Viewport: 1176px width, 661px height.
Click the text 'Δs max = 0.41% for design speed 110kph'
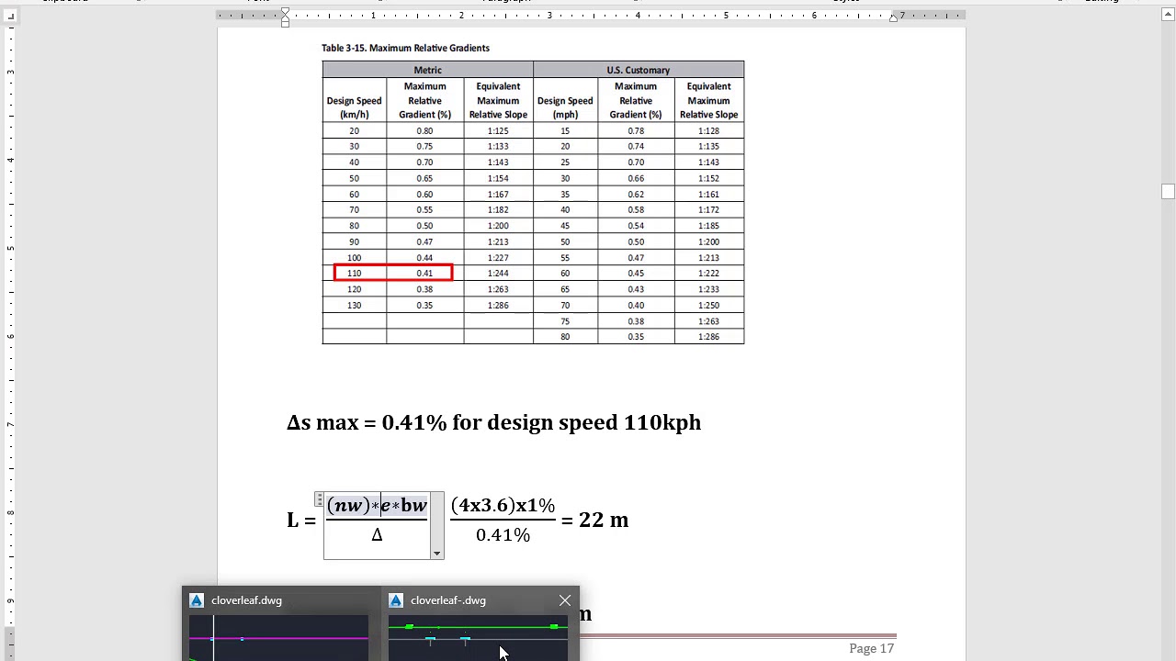[493, 422]
